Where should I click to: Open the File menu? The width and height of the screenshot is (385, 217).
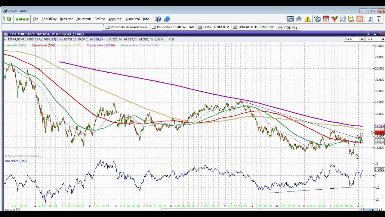36,19
